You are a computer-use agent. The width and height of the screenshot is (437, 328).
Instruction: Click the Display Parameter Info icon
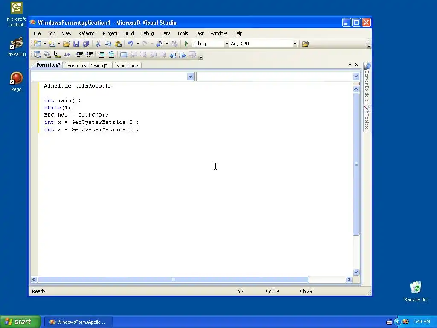pos(47,55)
